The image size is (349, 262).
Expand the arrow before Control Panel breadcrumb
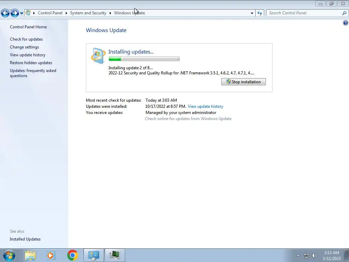click(x=34, y=13)
